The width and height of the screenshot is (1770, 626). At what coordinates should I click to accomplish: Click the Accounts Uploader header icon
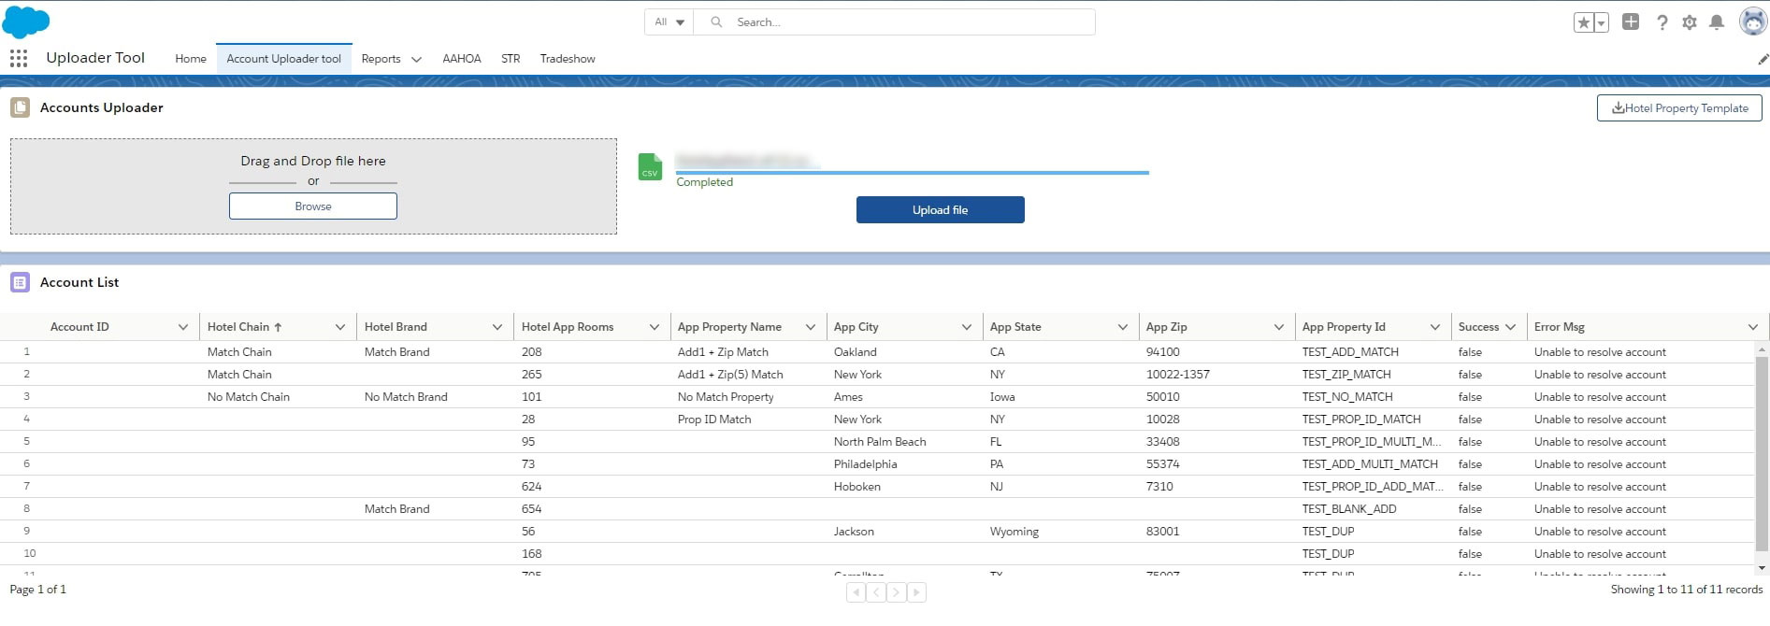(20, 107)
